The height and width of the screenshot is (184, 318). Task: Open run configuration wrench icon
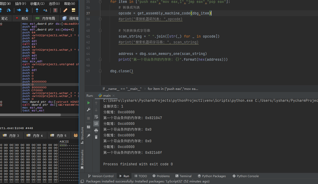click(89, 110)
